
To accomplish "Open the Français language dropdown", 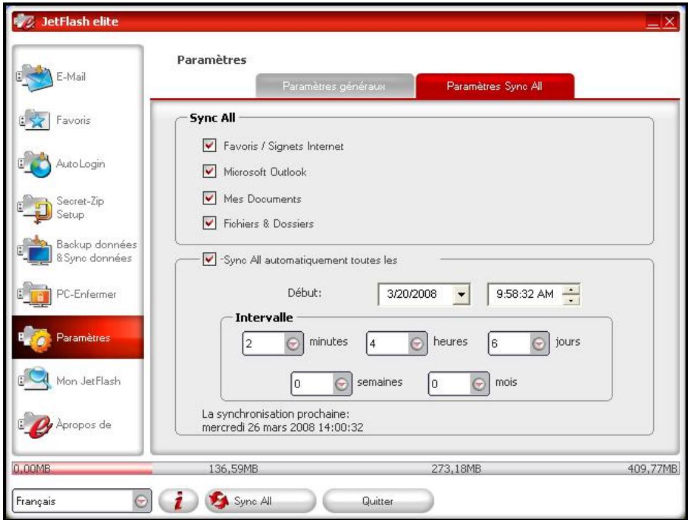I will click(141, 501).
